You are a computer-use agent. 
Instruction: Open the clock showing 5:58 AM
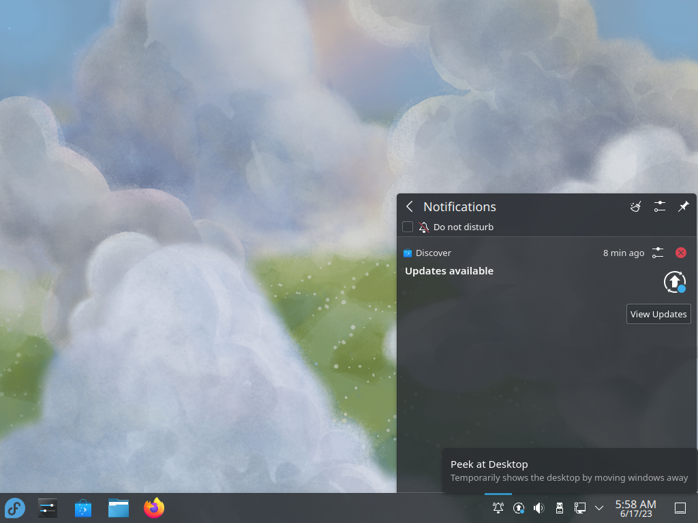click(x=636, y=508)
